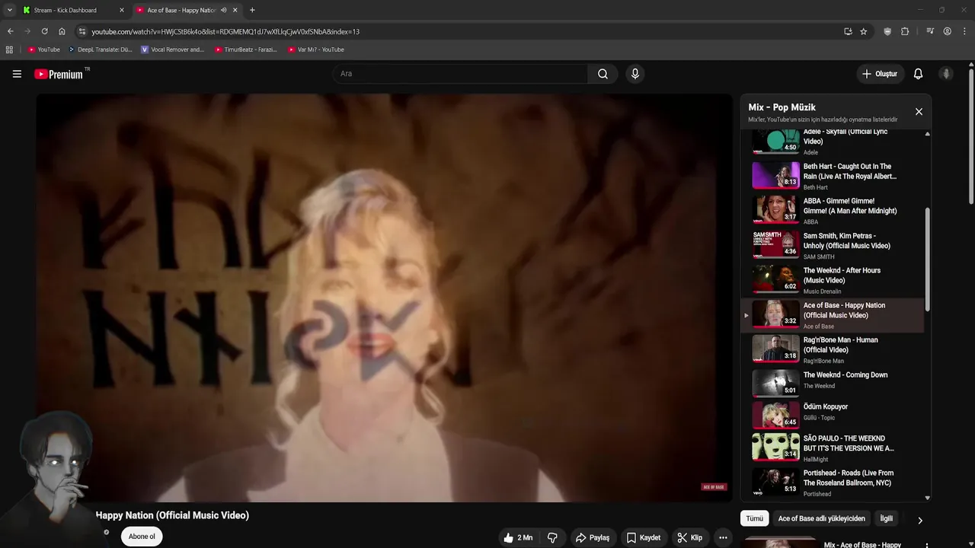This screenshot has width=975, height=548.
Task: Click Oluştur create button
Action: pyautogui.click(x=879, y=74)
